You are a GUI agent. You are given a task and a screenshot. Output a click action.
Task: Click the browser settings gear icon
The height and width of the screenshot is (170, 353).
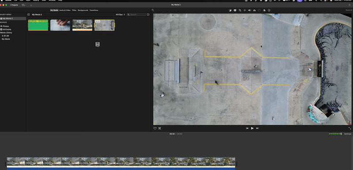pos(148,15)
